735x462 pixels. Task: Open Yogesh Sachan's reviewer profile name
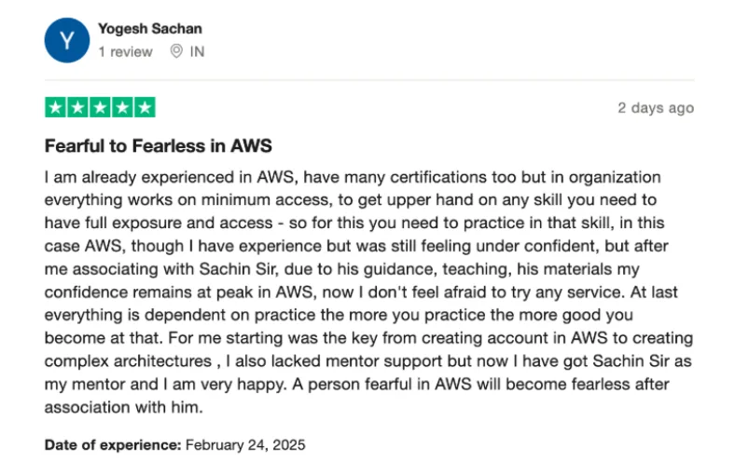(148, 30)
